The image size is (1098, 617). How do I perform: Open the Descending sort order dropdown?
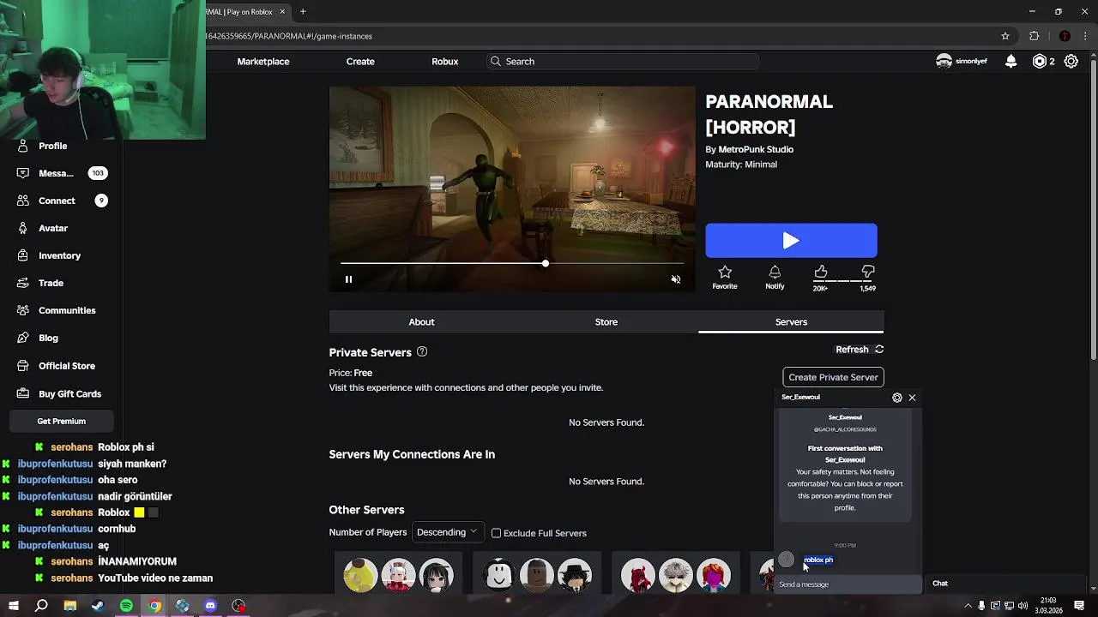446,532
